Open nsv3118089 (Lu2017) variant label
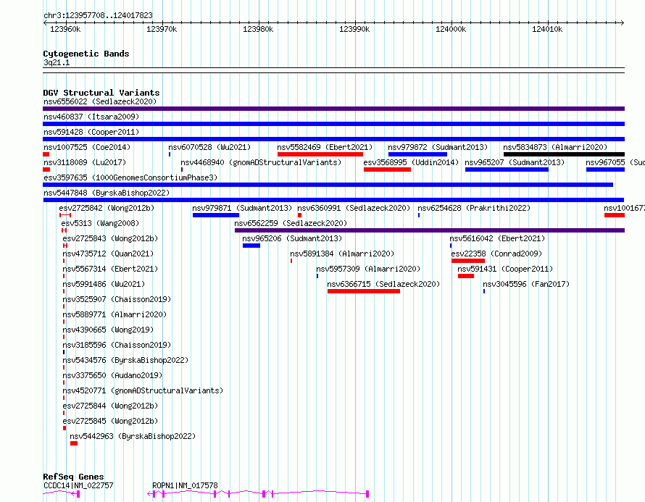The height and width of the screenshot is (502, 645). pos(85,162)
